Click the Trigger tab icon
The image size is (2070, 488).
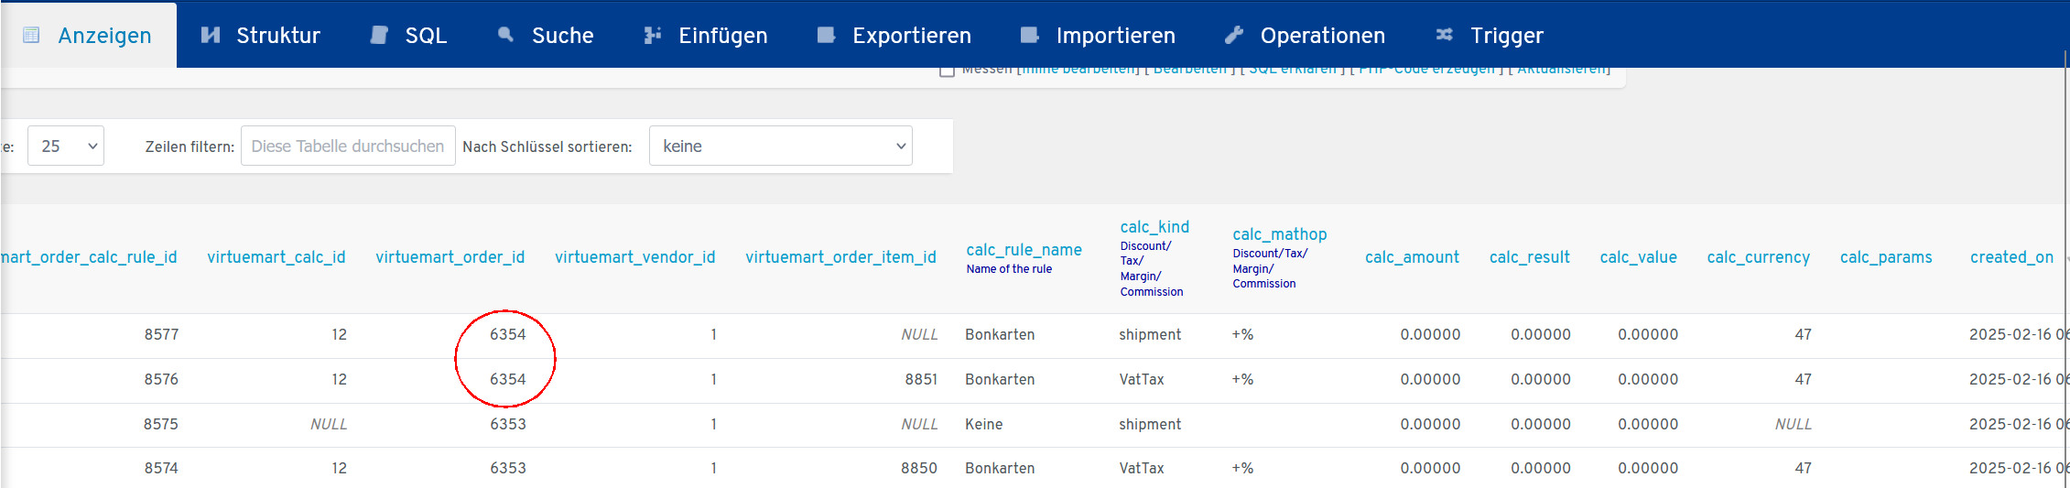coord(1444,35)
